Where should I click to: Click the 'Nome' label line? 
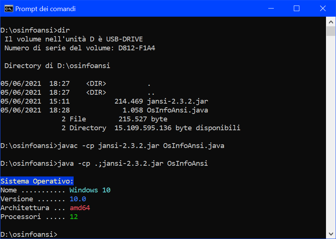pos(56,190)
